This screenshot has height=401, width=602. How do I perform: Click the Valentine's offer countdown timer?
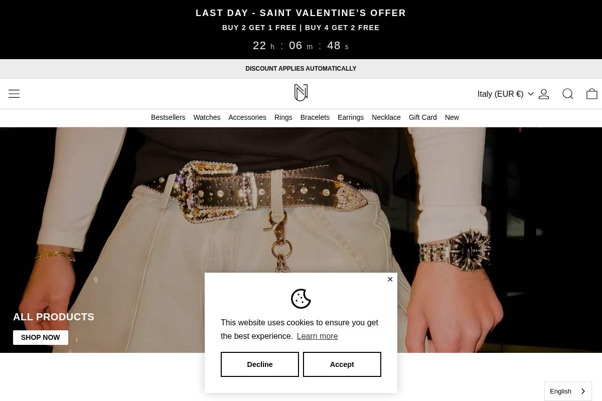pos(301,46)
